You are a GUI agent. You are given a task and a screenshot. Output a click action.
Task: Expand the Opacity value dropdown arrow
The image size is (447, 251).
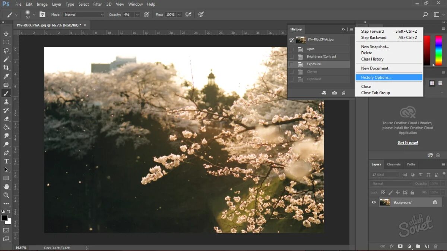click(137, 15)
